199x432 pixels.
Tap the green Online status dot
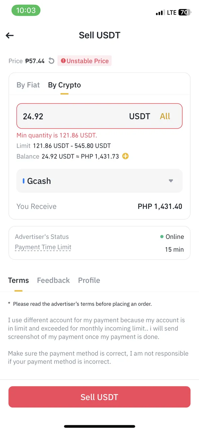(162, 237)
